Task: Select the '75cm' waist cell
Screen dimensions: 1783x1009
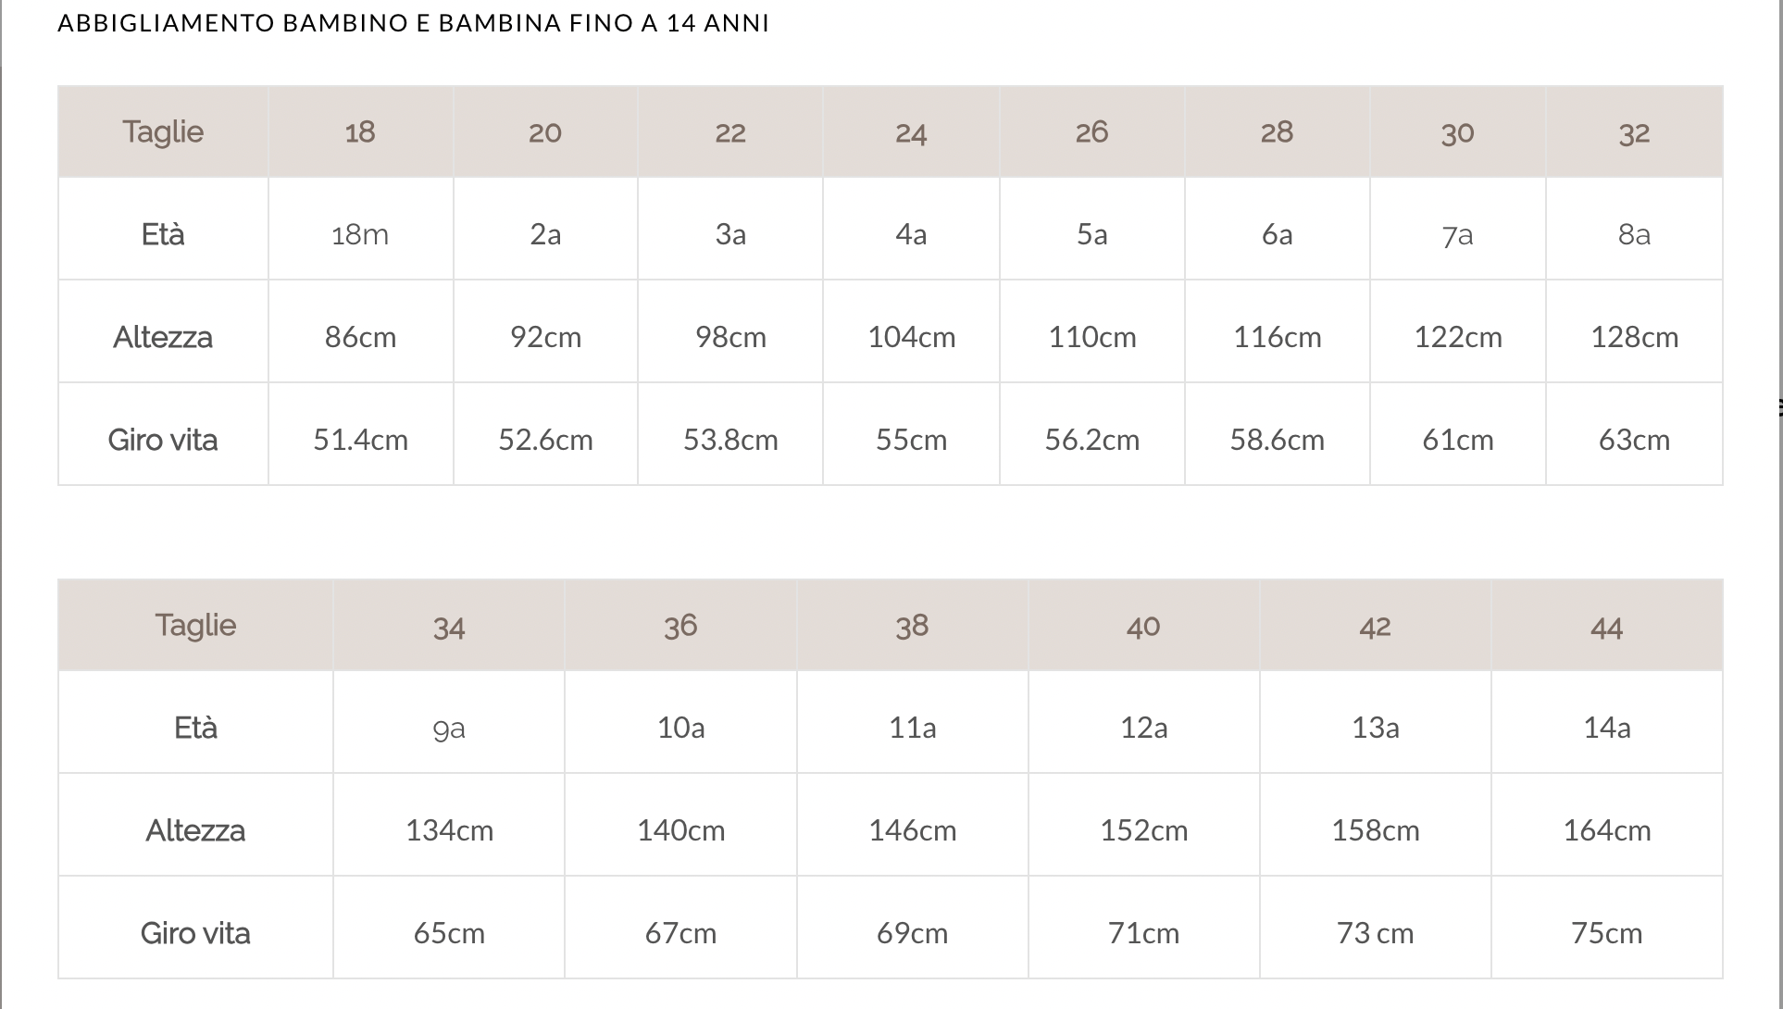Action: point(1606,933)
